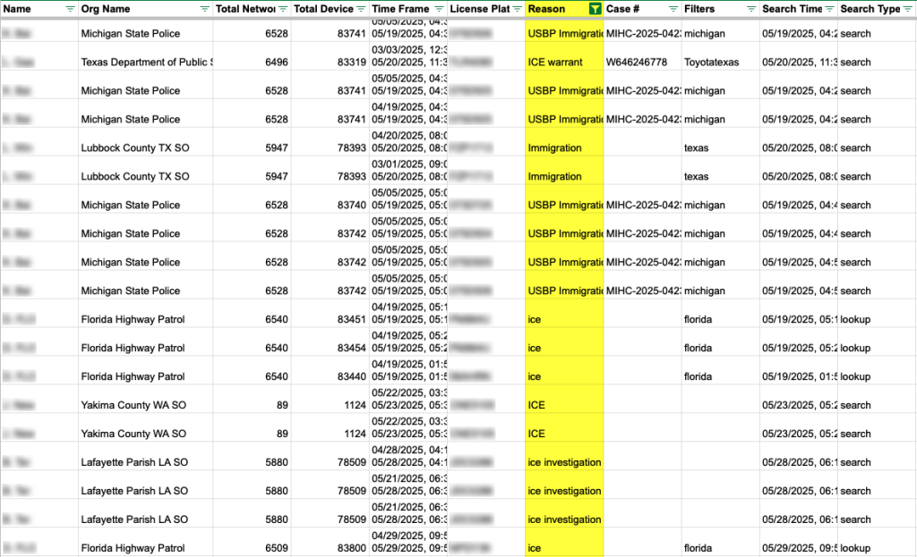Screen dimensions: 917x557
Task: Click the 83454 total device cell
Action: (330, 342)
